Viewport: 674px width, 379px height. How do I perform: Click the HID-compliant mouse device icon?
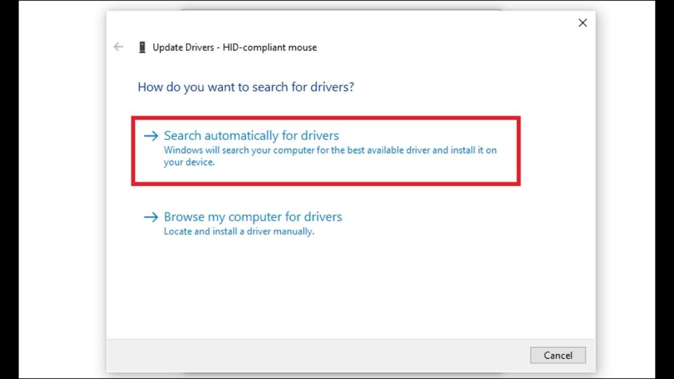click(x=142, y=47)
